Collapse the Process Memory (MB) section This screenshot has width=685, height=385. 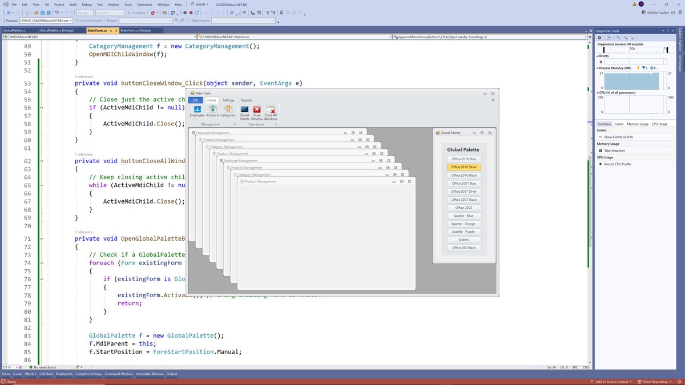598,68
